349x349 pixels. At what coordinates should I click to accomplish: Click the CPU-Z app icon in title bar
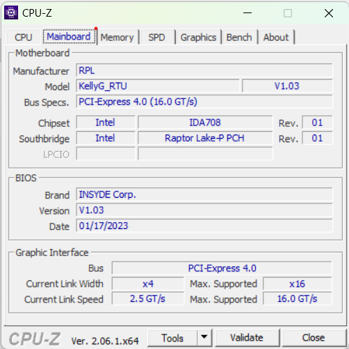[11, 12]
